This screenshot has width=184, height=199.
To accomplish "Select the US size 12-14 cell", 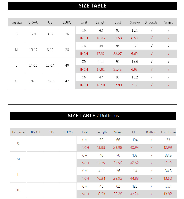I will pyautogui.click(x=50, y=65).
